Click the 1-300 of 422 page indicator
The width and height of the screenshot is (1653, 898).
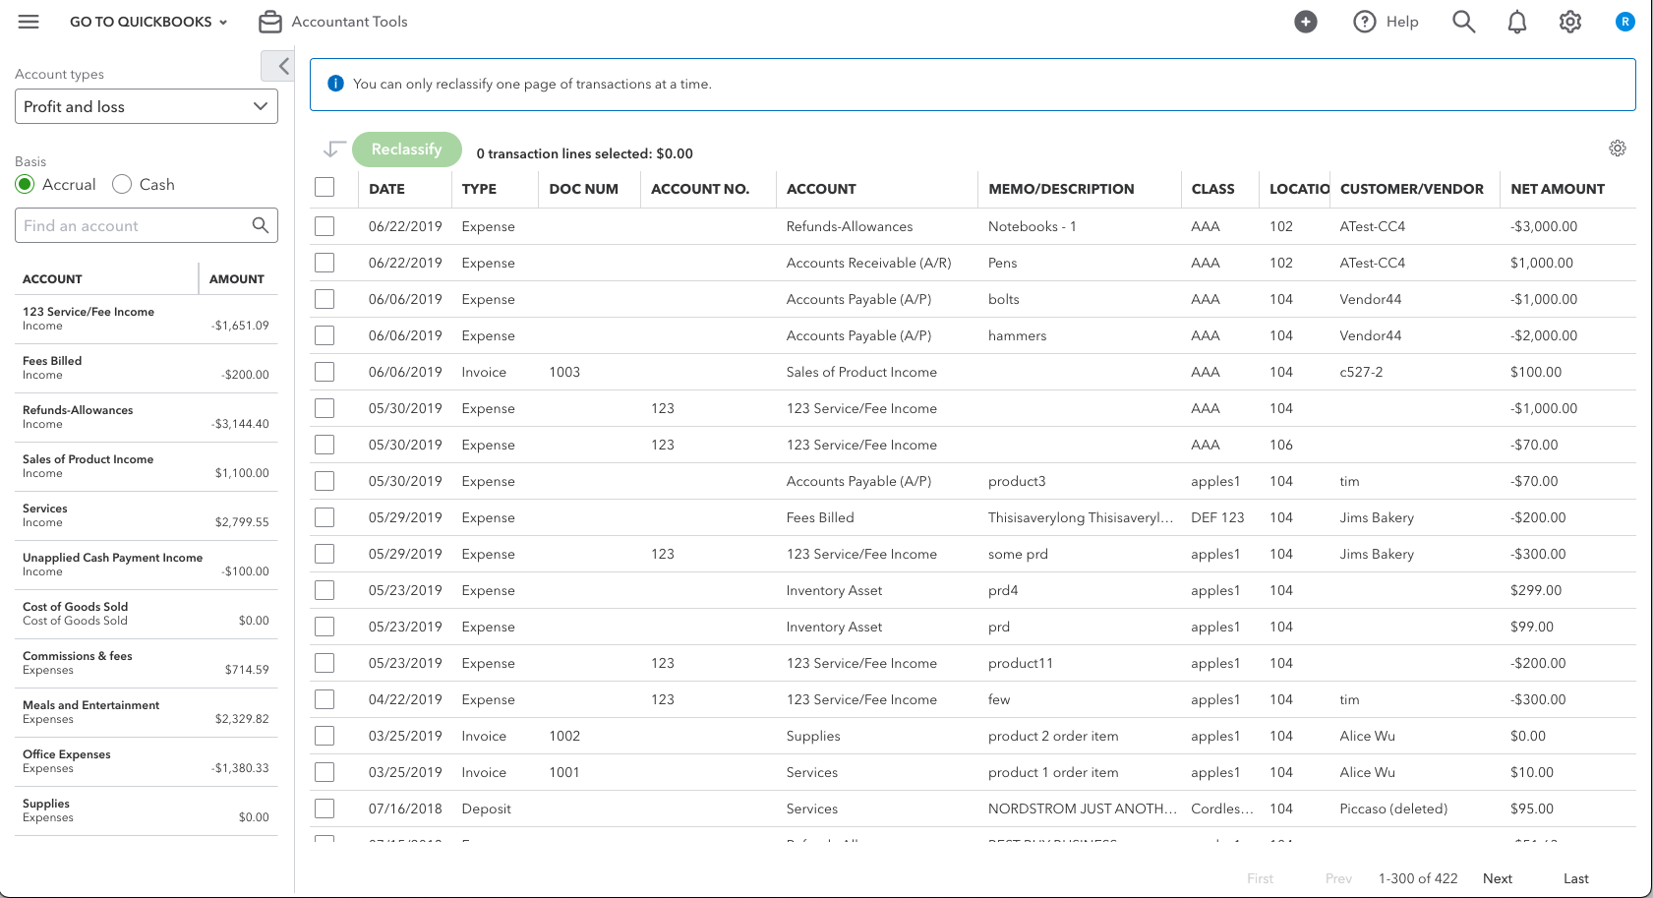(x=1418, y=878)
